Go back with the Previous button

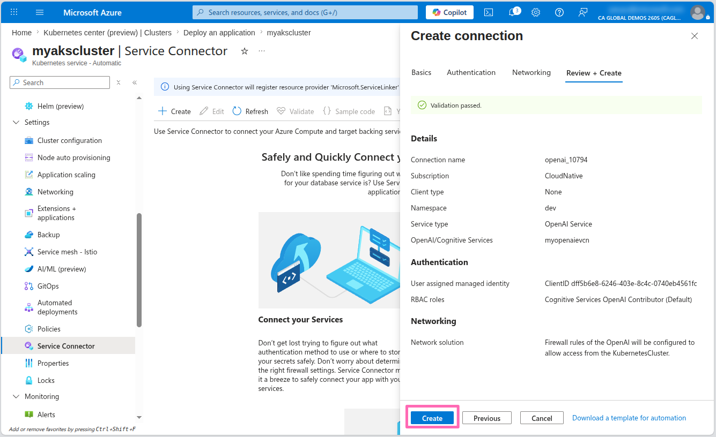coord(487,418)
